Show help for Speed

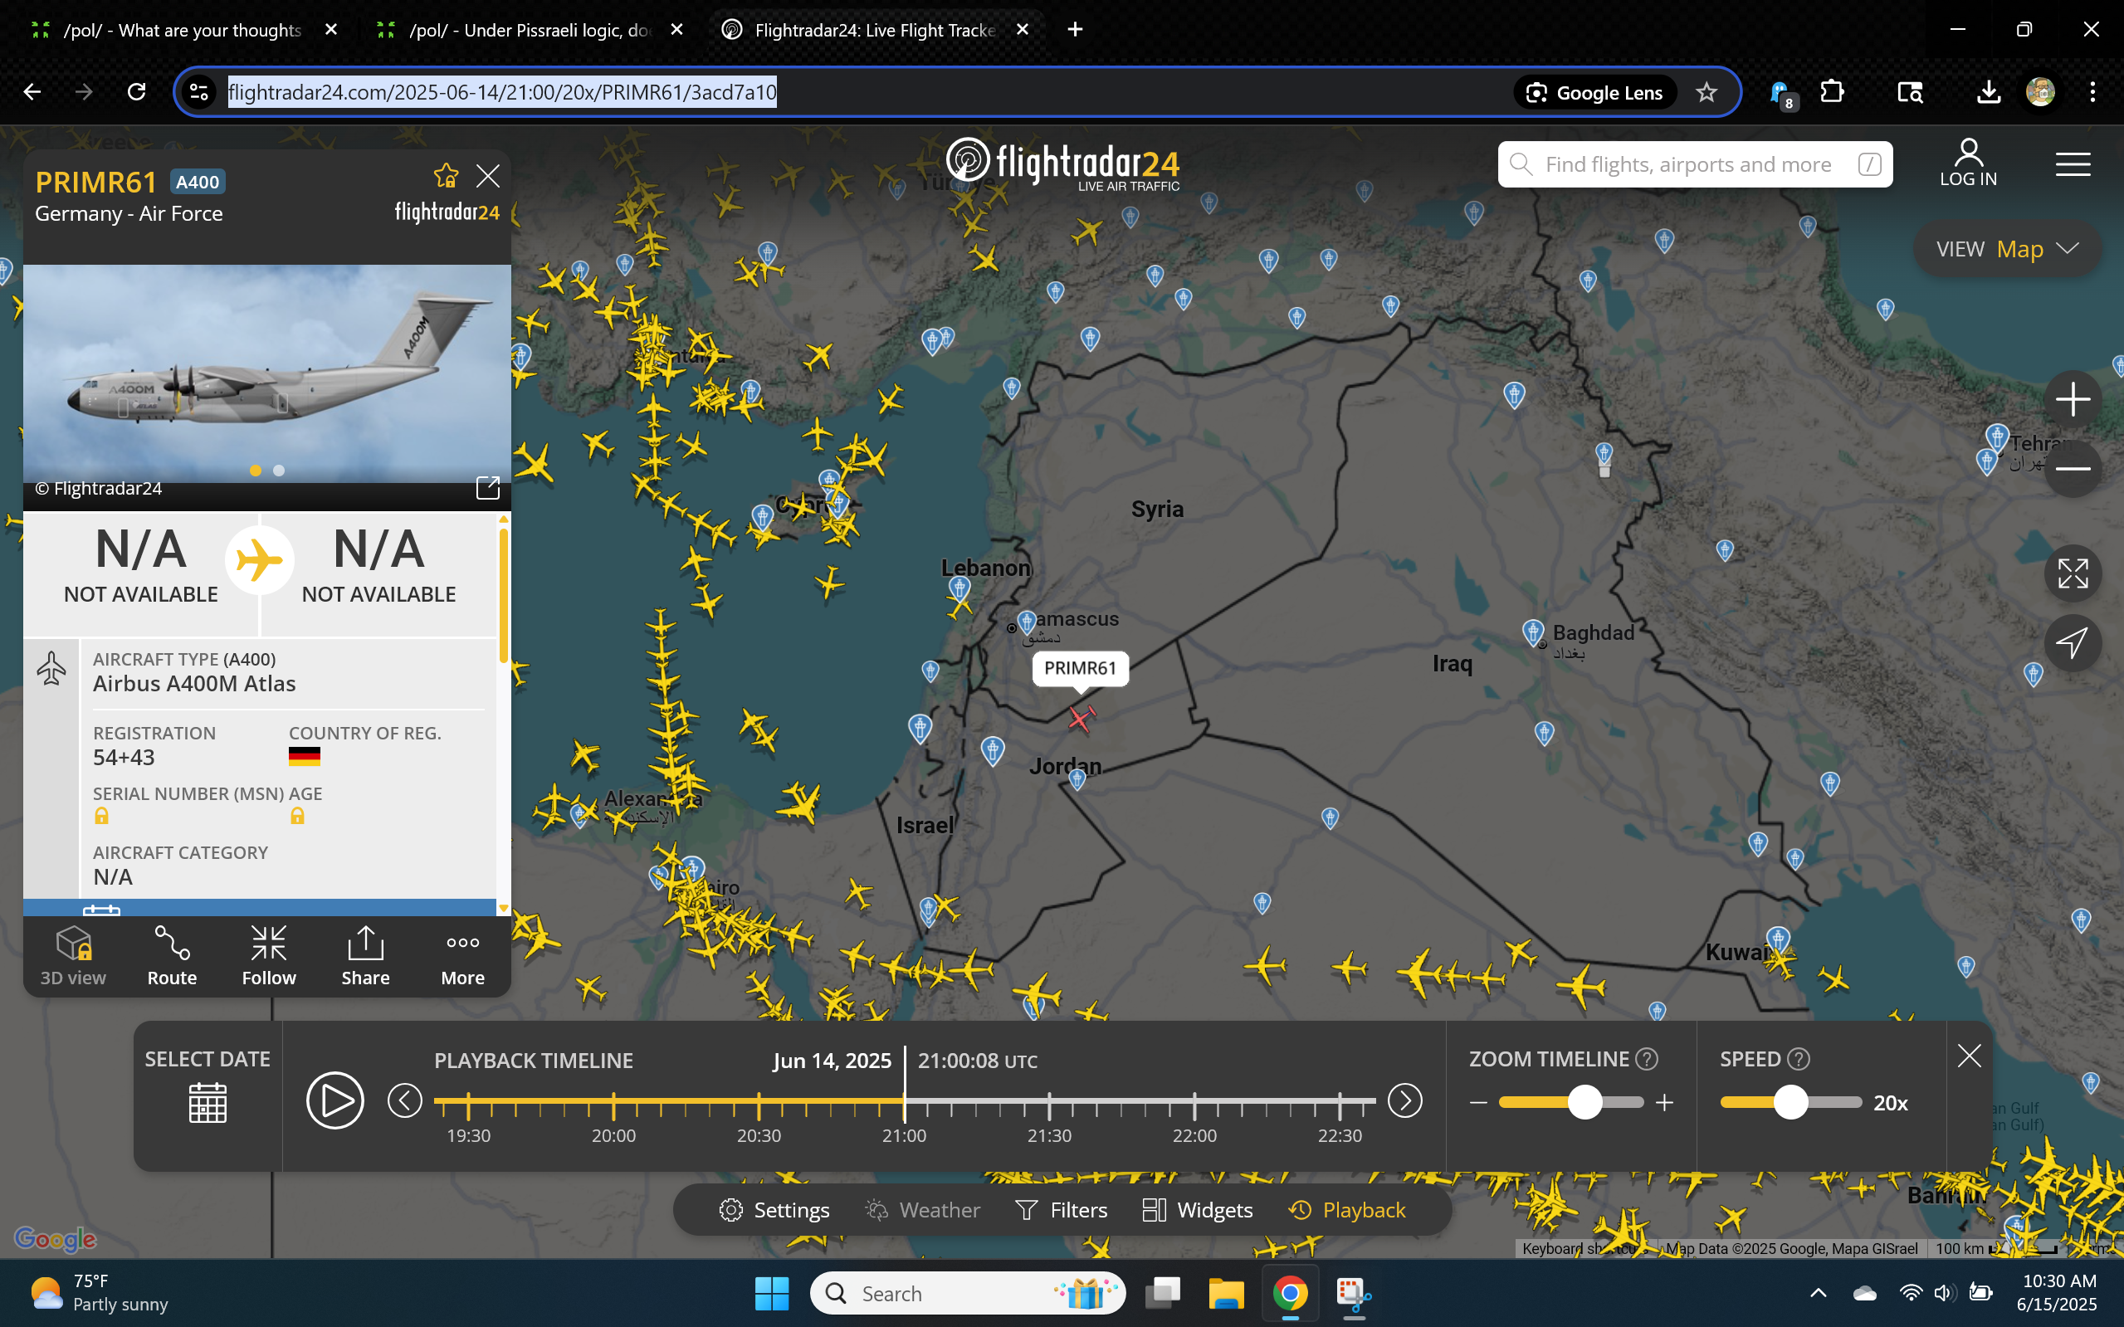1799,1059
